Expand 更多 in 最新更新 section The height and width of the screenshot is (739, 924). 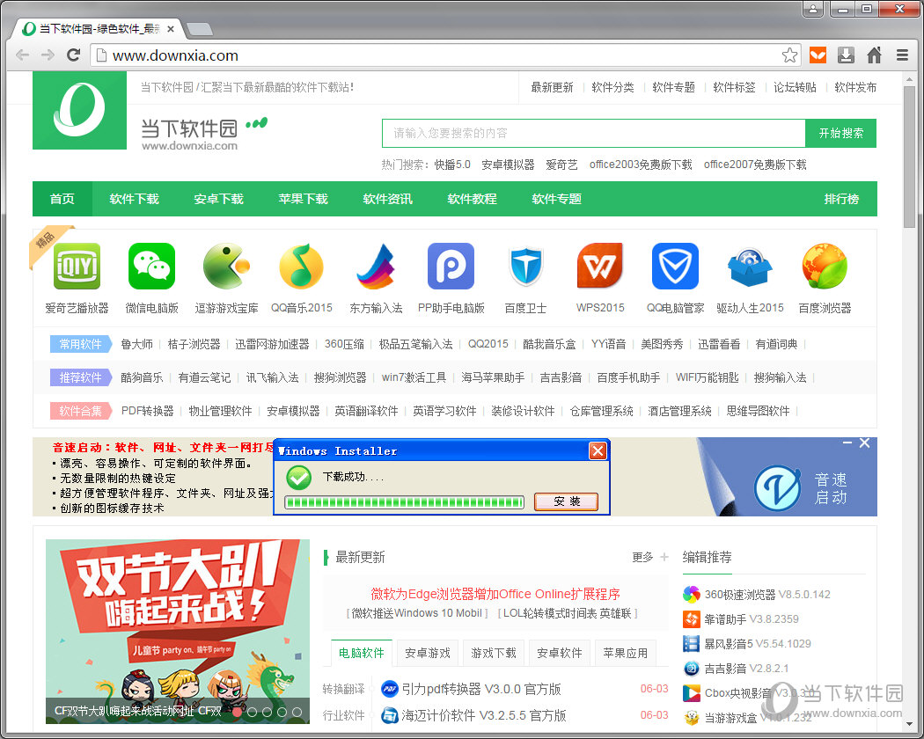tap(650, 558)
